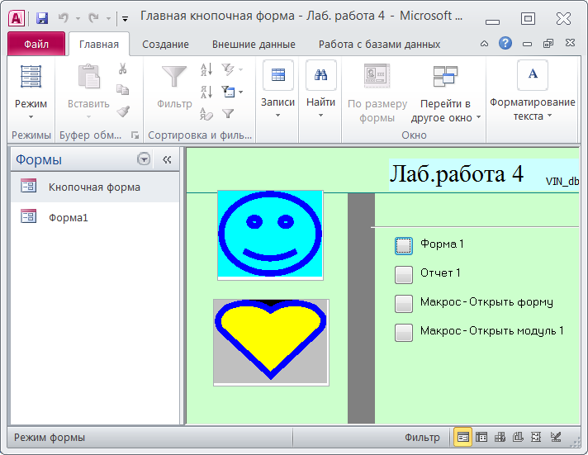Switch to the Создание ribbon tab
Viewport: 588px width, 455px height.
[x=165, y=45]
